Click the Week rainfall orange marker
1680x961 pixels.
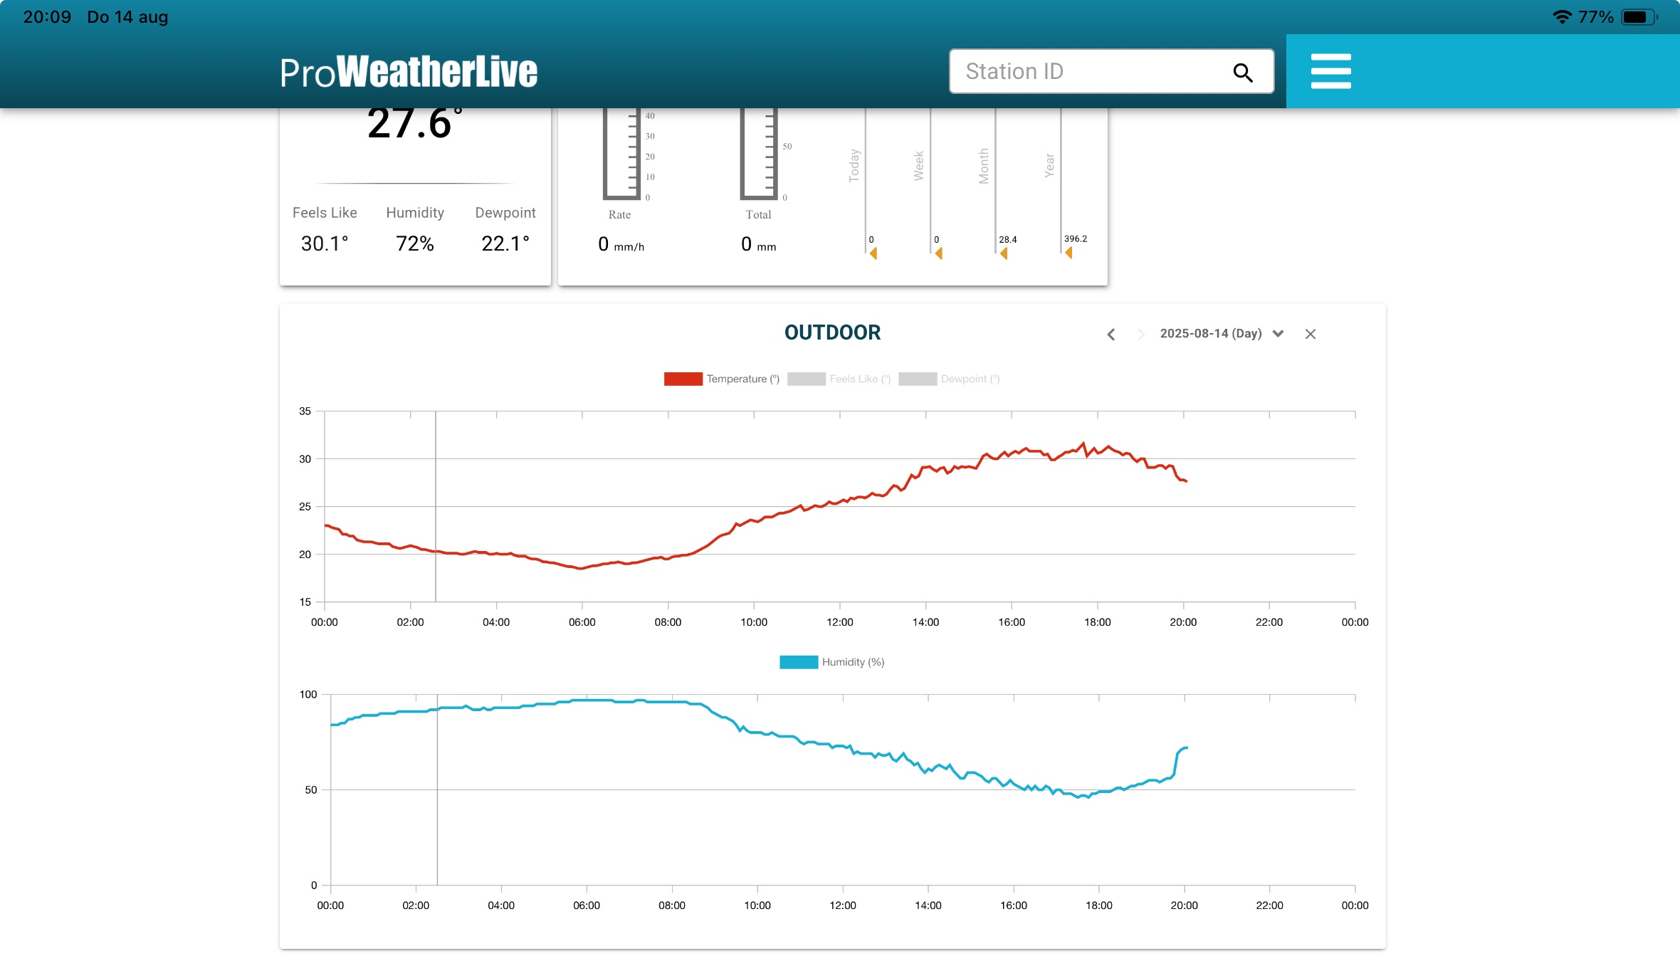pos(939,253)
